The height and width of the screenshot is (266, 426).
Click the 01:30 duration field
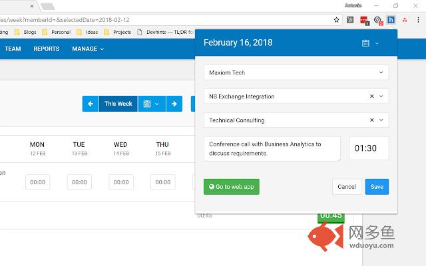click(x=369, y=148)
